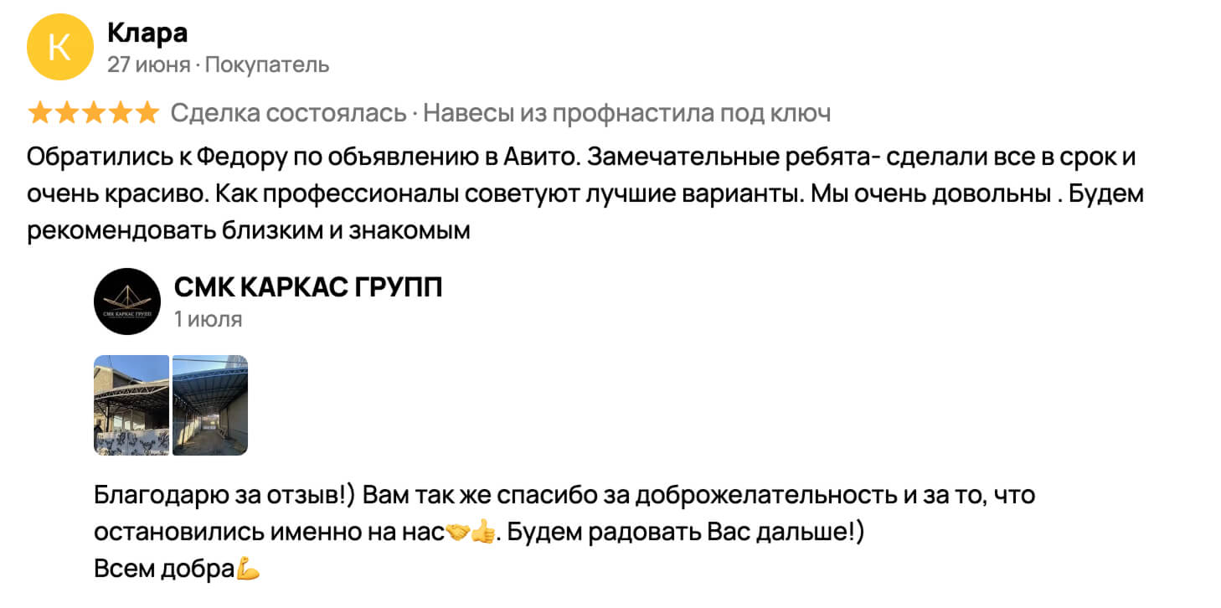Click the Всем добра closing line
The width and height of the screenshot is (1221, 608).
tap(163, 569)
